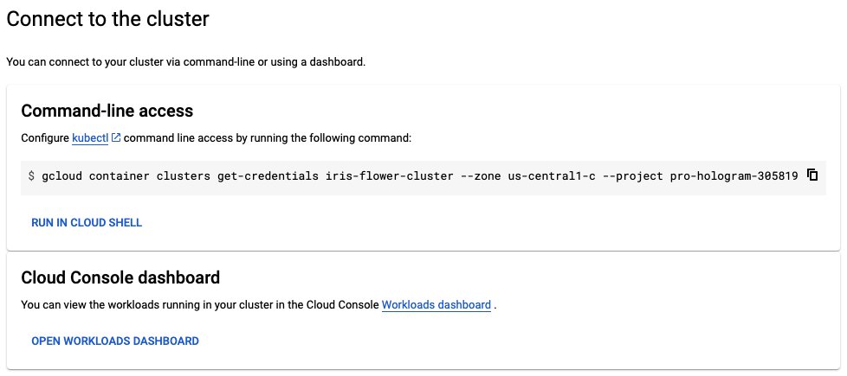847x376 pixels.
Task: Click the project ID pro-hologram-305819
Action: 734,175
